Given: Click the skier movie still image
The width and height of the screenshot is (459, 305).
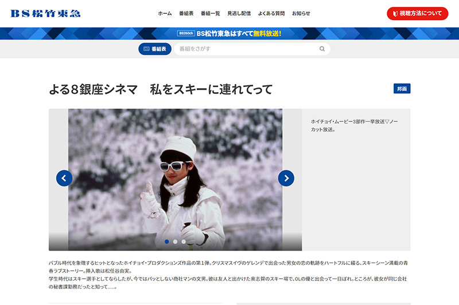Looking at the screenshot, I should [x=176, y=180].
